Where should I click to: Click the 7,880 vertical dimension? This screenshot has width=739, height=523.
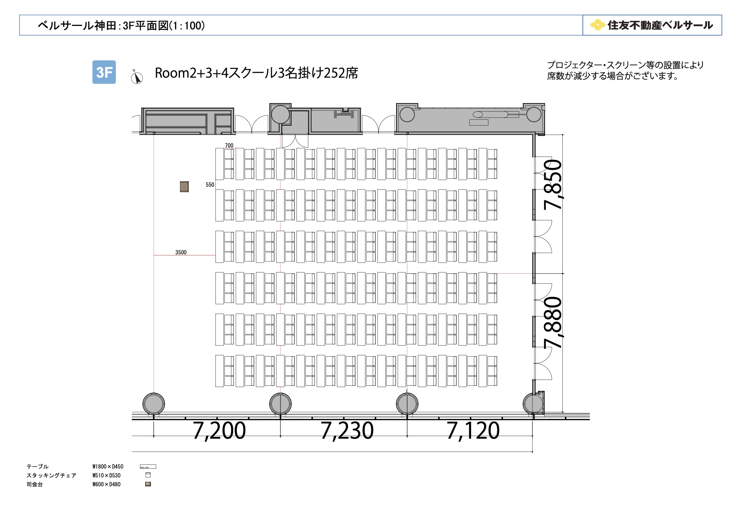point(553,323)
